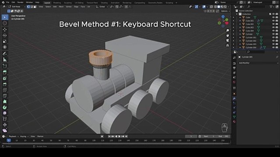This screenshot has height=157, width=280.
Task: Switch to the Shading workspace tab
Action: [x=104, y=3]
